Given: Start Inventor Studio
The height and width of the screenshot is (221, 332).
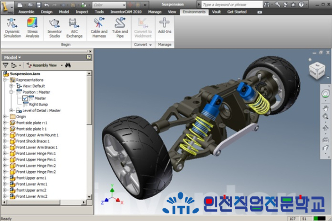Looking at the screenshot, I should click(54, 28).
